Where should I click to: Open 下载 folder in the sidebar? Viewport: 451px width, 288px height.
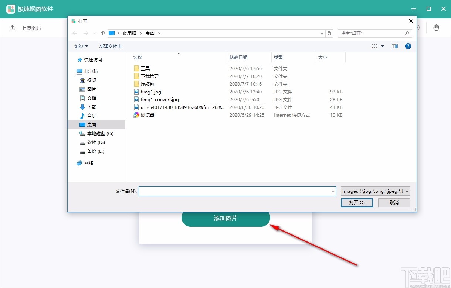pyautogui.click(x=88, y=107)
